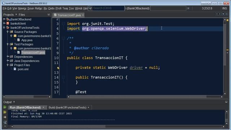Click the bankOfFunctionalTests project icon
Image resolution: width=231 pixels, height=130 pixels.
pos(8,27)
